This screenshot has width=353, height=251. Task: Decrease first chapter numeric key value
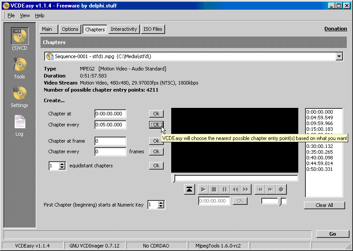point(161,207)
